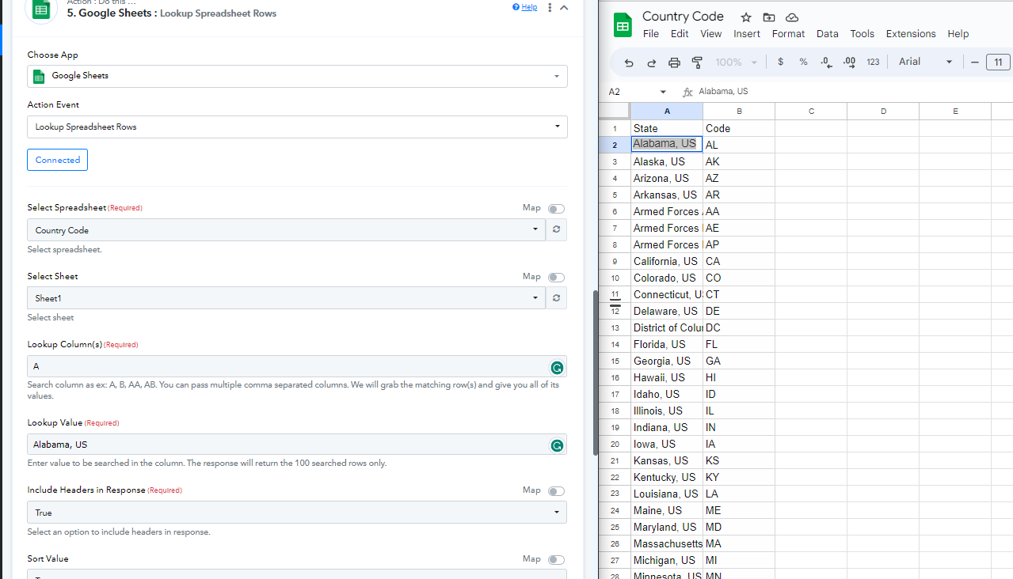Select cell Hawaii, US
The width and height of the screenshot is (1013, 579).
[x=667, y=377]
